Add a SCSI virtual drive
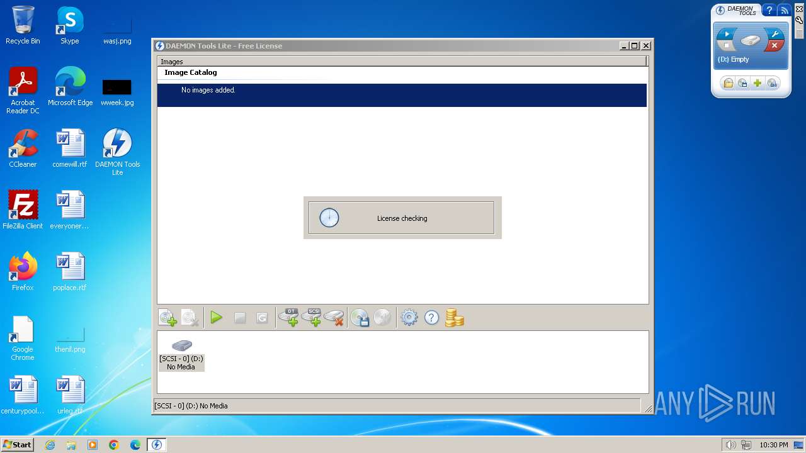The image size is (806, 453). [x=312, y=318]
